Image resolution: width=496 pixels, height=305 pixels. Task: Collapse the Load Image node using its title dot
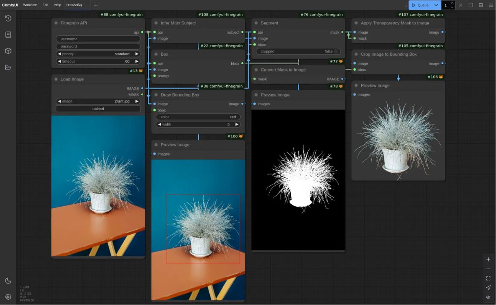[56, 79]
